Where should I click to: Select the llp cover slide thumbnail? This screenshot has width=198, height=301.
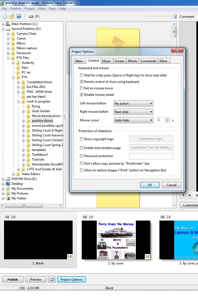pos(116,240)
